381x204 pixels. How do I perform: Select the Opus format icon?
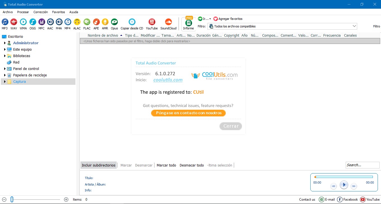114,22
